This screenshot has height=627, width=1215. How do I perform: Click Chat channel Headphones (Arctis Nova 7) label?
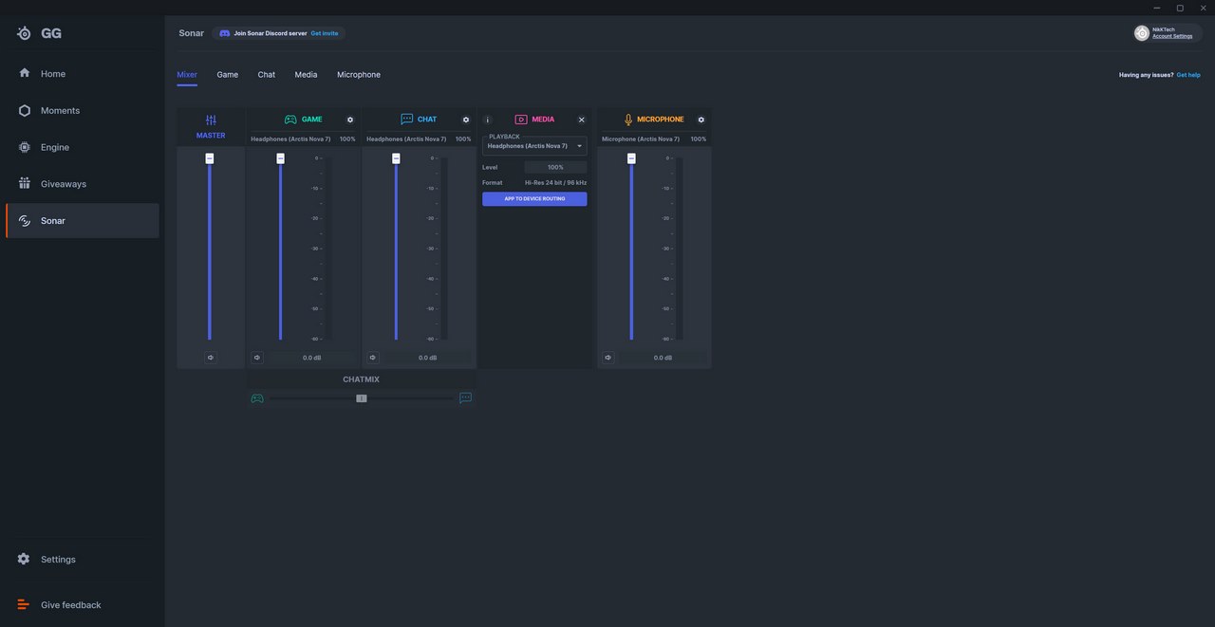(406, 139)
